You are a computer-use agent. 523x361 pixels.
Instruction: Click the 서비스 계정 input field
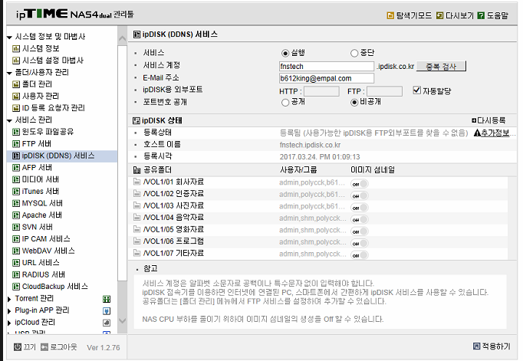point(327,67)
